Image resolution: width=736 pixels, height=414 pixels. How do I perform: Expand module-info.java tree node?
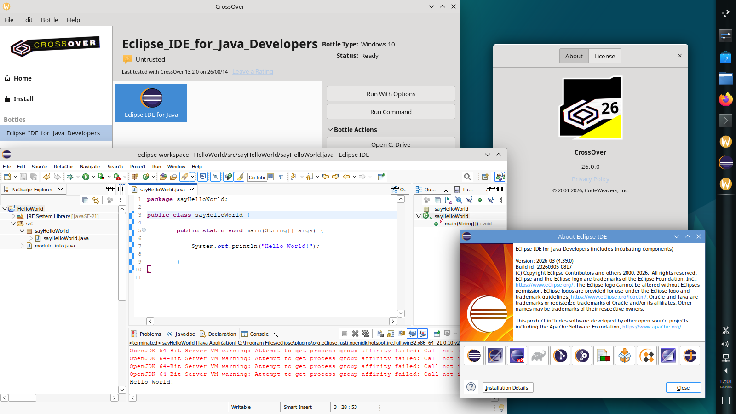tap(22, 246)
